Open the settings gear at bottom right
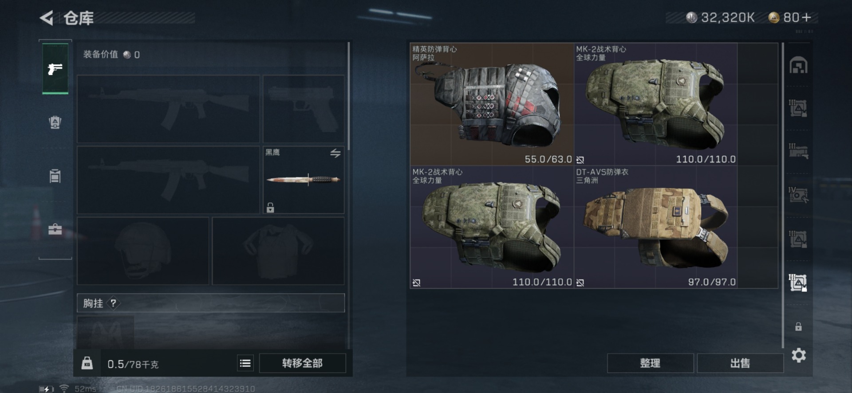Screen dimensions: 852x393 pyautogui.click(x=798, y=355)
